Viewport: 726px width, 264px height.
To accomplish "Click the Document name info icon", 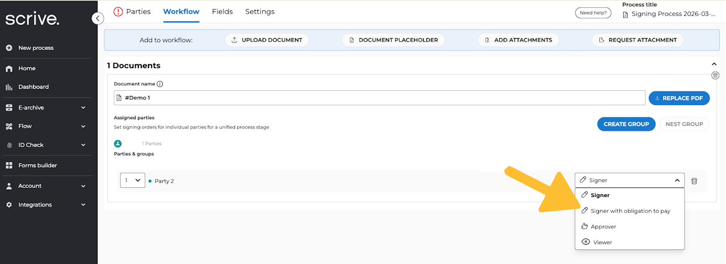I will tap(160, 84).
